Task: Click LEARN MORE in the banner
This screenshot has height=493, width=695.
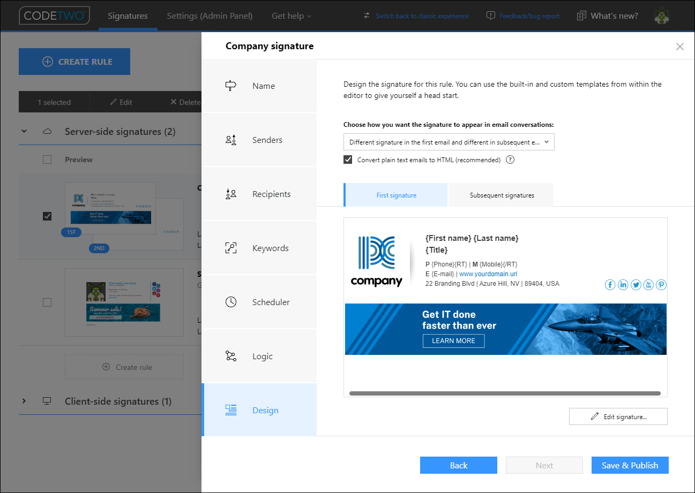Action: [x=453, y=341]
